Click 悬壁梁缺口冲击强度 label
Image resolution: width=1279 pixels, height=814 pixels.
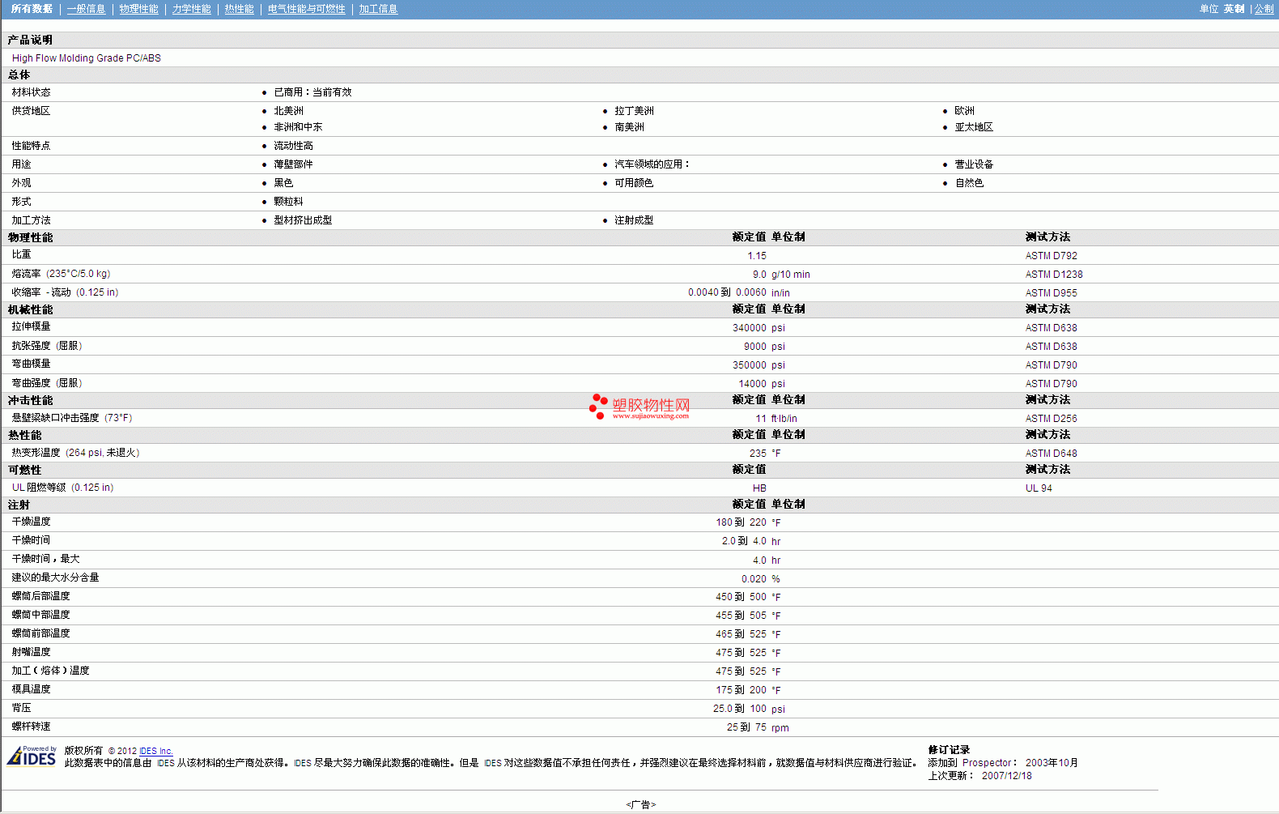tap(72, 418)
